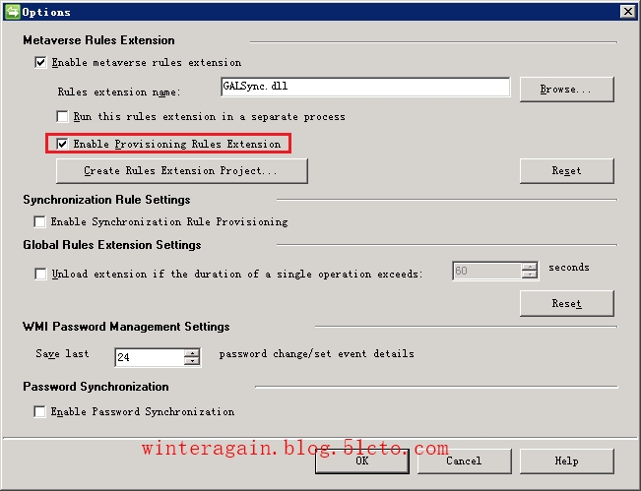Image resolution: width=641 pixels, height=491 pixels.
Task: Enable Synchronization Rule Provisioning checkbox
Action: (x=39, y=221)
